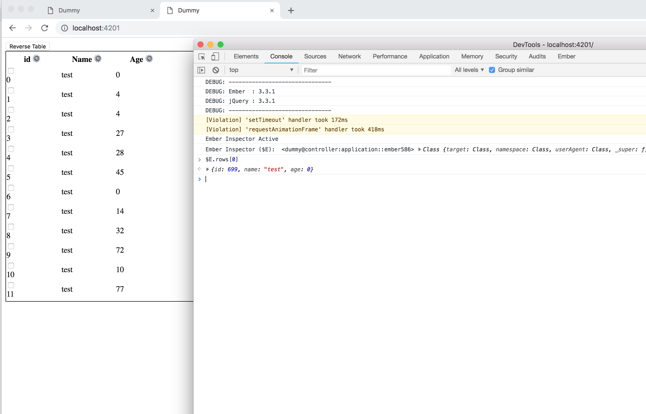This screenshot has height=414, width=646.
Task: Toggle the device toolbar icon
Action: click(215, 57)
